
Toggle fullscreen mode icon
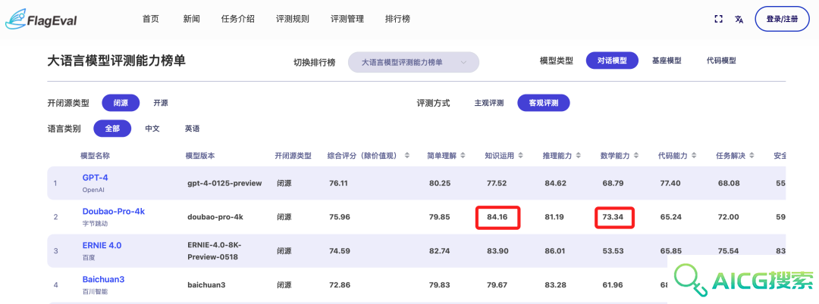(x=718, y=19)
